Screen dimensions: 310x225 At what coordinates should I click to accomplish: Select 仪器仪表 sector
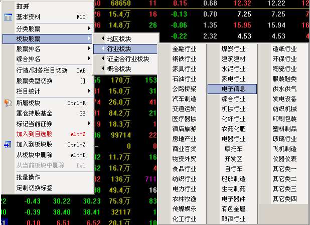(285, 159)
